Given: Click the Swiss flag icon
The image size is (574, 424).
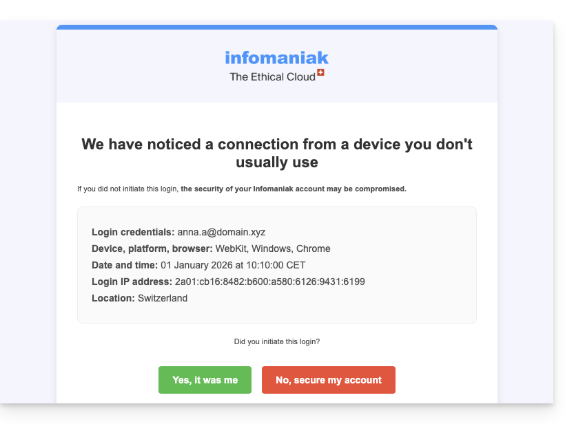Looking at the screenshot, I should click(x=320, y=72).
